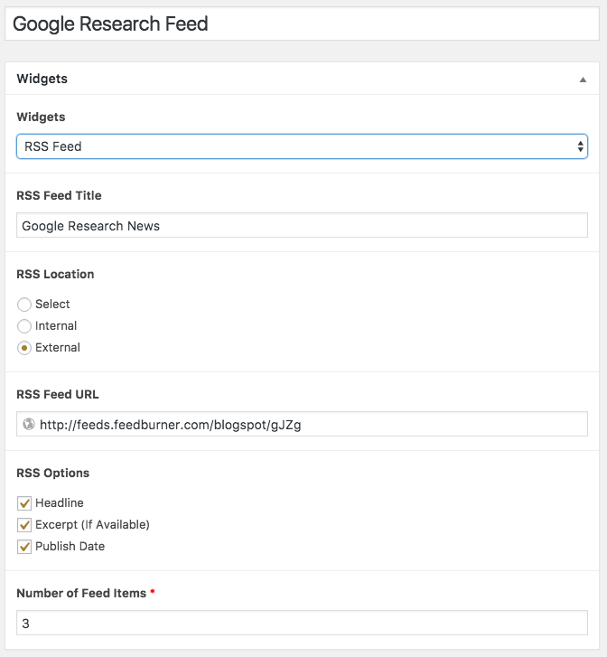This screenshot has height=657, width=607.
Task: Click the Internal label text
Action: coord(56,325)
